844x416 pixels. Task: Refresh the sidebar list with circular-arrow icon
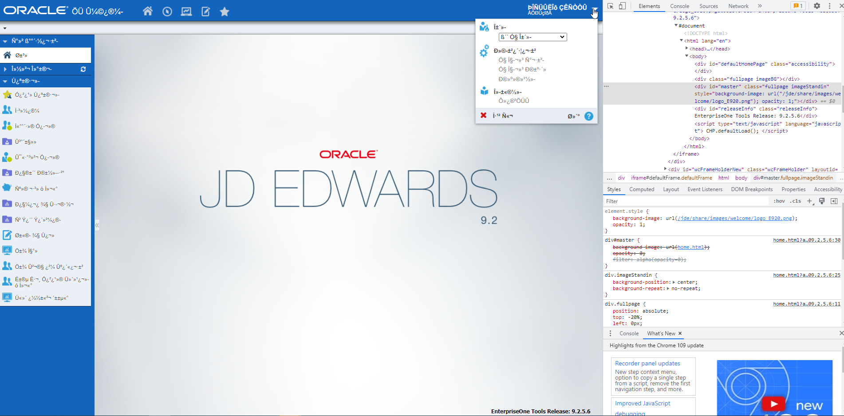click(83, 69)
